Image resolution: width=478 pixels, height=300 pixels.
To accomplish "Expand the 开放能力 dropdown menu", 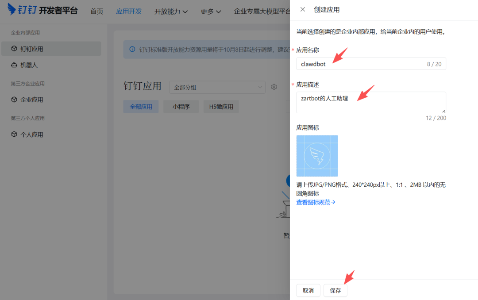I will point(171,11).
